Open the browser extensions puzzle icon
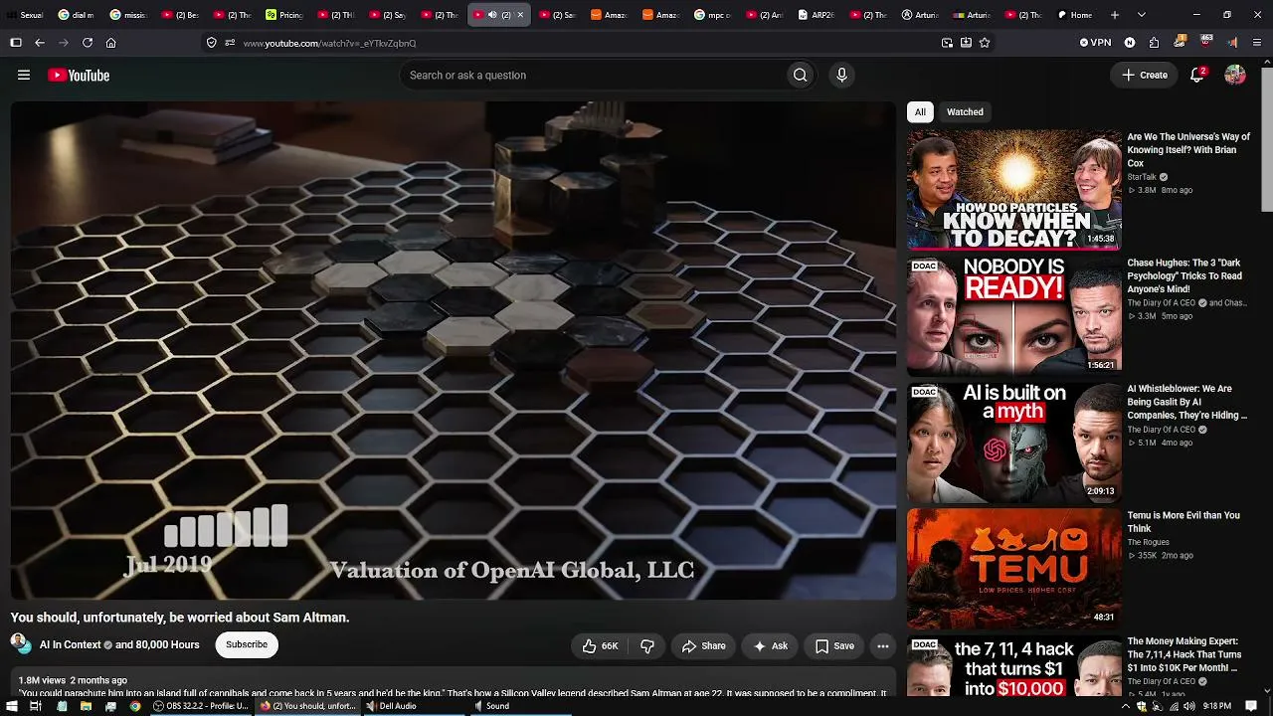The image size is (1273, 716). click(1154, 43)
